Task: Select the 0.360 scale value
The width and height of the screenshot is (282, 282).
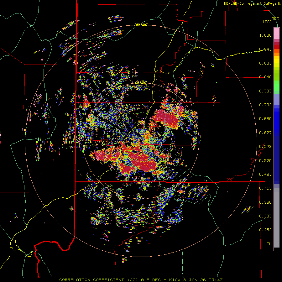Action: tap(265, 202)
